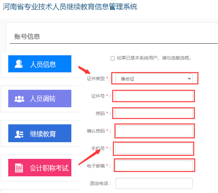218x193 pixels.
Task: Tick the existing system user checkbox
Action: 112,58
